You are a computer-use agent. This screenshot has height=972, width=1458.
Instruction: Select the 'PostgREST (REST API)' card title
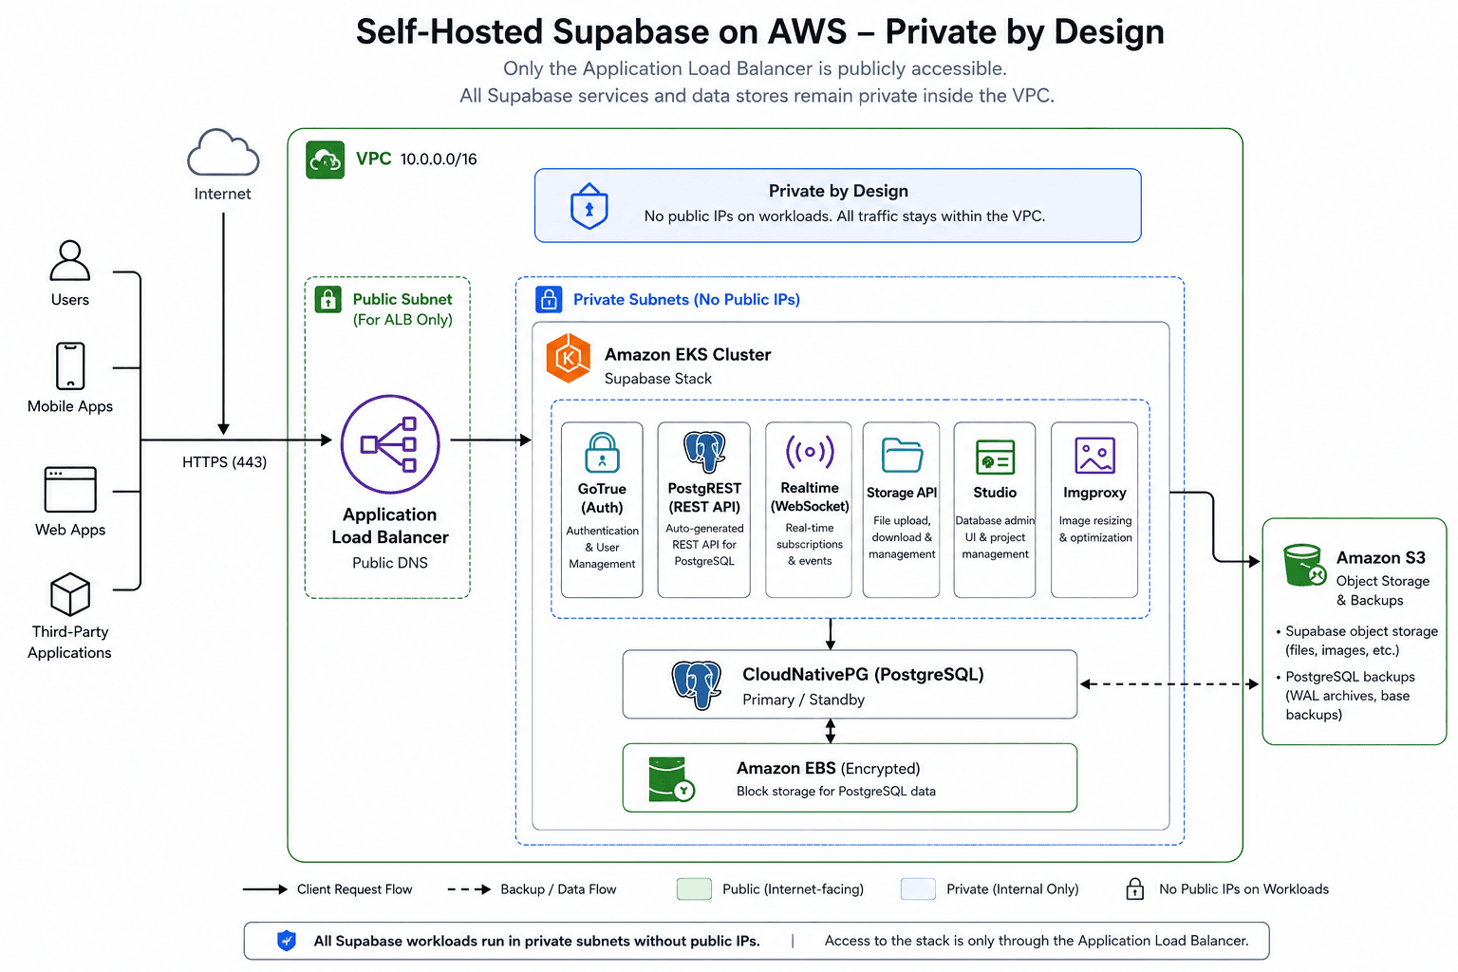pos(704,497)
